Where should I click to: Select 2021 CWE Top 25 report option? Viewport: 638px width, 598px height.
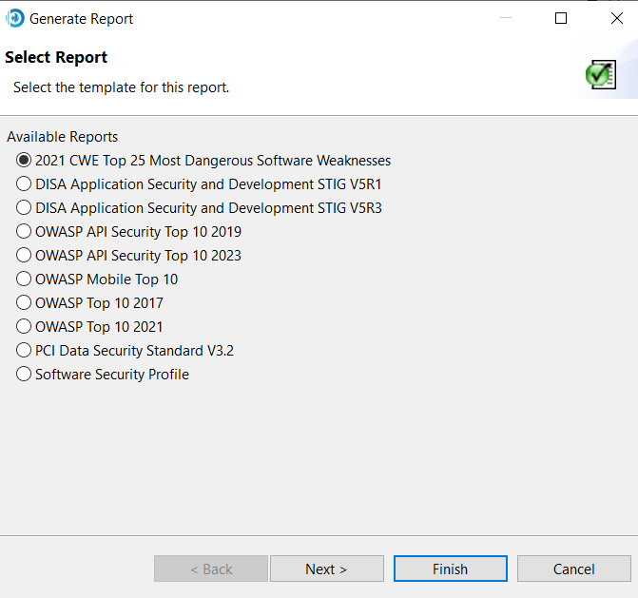pyautogui.click(x=24, y=161)
